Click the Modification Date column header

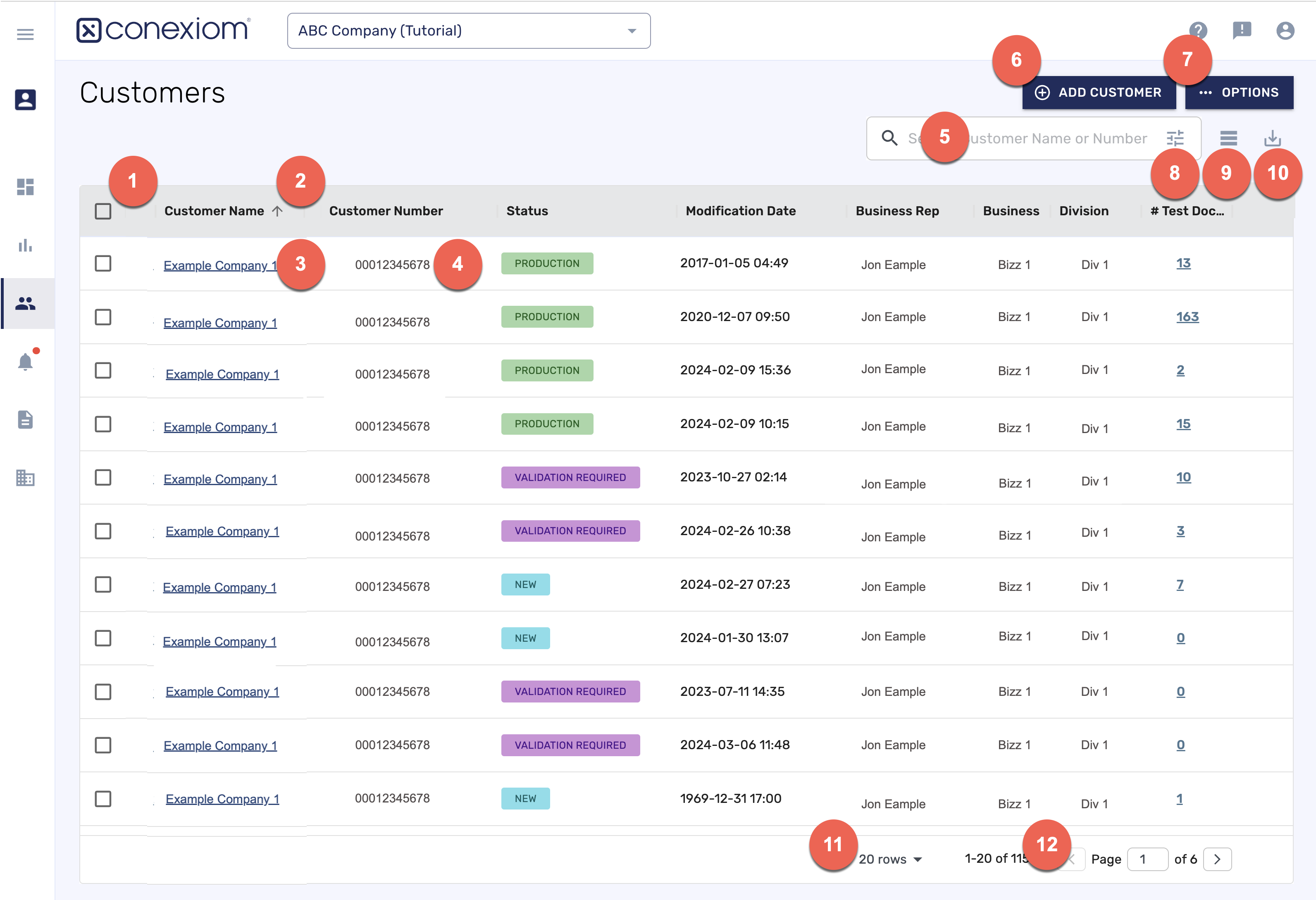coord(740,211)
